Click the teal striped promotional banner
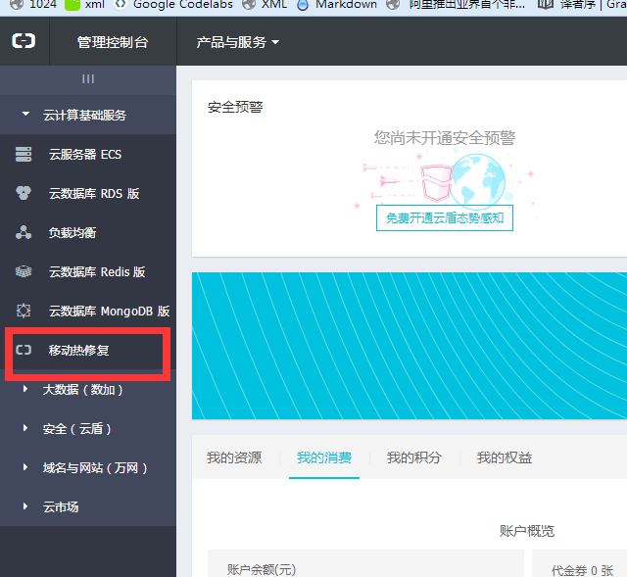Screen dimensions: 627x577 click(410, 346)
